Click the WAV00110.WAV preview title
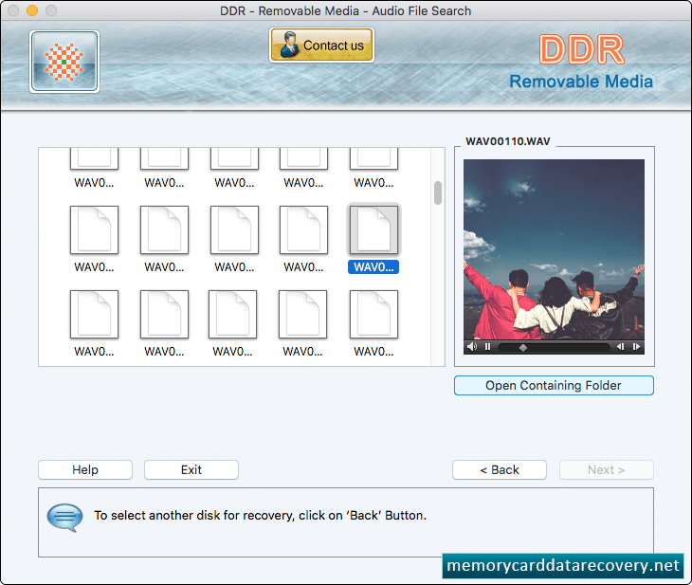Screen dimensions: 692x585 pos(508,141)
